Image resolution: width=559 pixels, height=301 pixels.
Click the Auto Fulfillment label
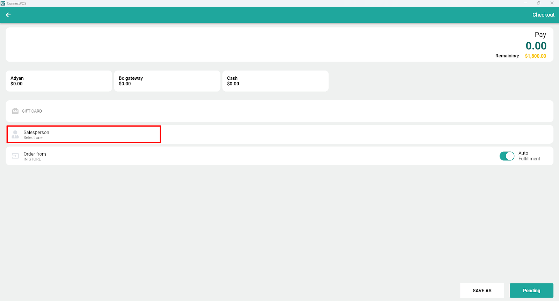point(529,156)
